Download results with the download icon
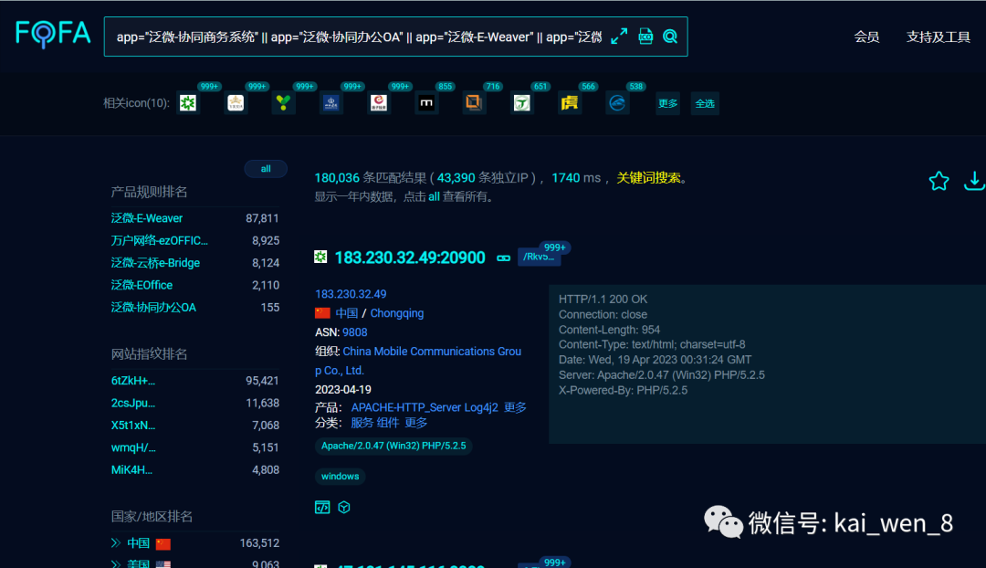 [x=974, y=181]
